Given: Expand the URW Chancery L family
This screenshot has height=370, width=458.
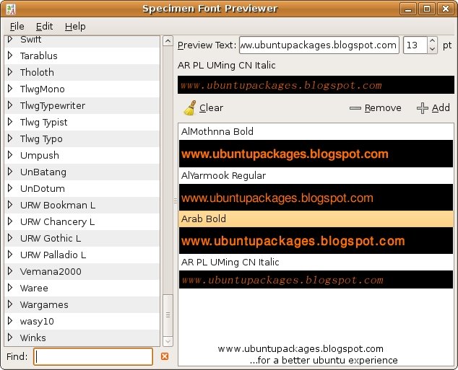Looking at the screenshot, I should (10, 221).
